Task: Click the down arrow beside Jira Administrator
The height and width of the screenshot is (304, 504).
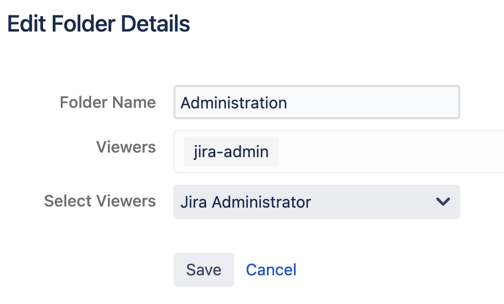Action: [442, 202]
